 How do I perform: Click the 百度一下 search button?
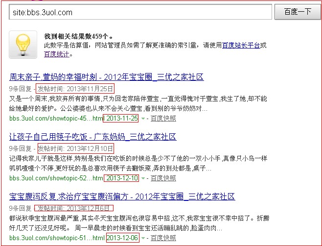click(x=298, y=12)
